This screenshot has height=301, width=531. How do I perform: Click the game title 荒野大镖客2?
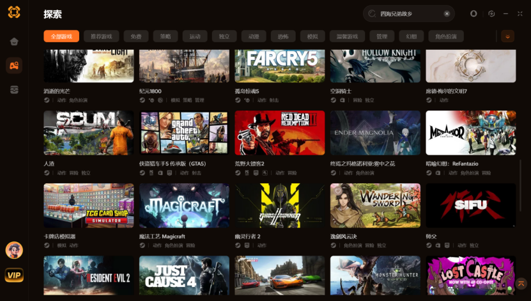[250, 164]
